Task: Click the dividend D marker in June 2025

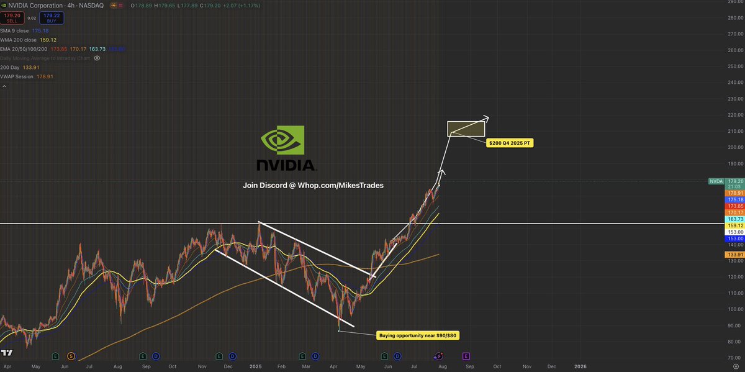Action: click(x=397, y=356)
